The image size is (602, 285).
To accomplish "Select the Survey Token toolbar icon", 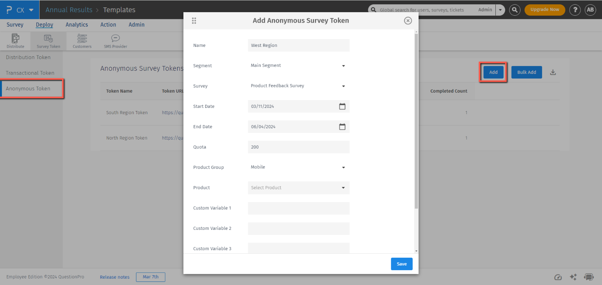I will tap(48, 41).
